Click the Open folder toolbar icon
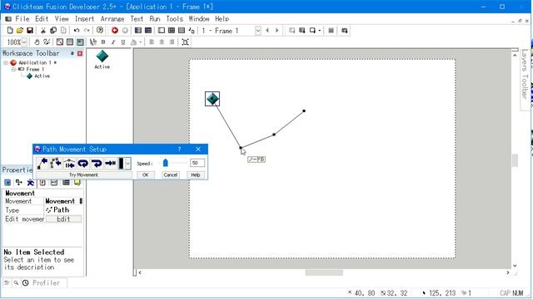Screen dimensions: 533x299 coord(20,31)
